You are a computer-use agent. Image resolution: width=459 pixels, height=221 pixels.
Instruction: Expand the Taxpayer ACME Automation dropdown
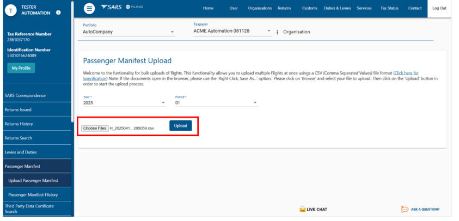[232, 32]
